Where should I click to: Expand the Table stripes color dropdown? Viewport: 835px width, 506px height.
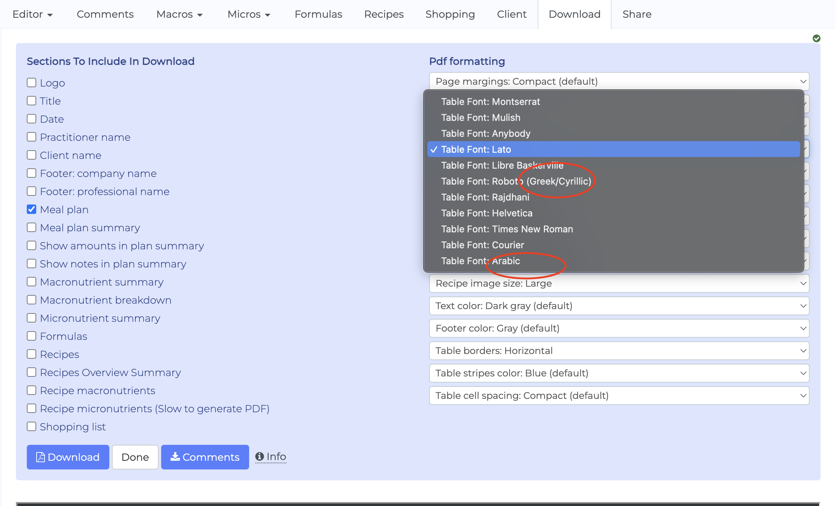point(620,373)
